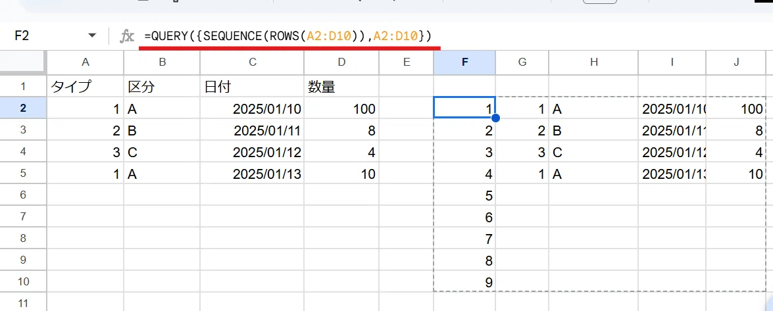The image size is (773, 311).
Task: Click cell D1 with 数量
Action: [x=341, y=87]
